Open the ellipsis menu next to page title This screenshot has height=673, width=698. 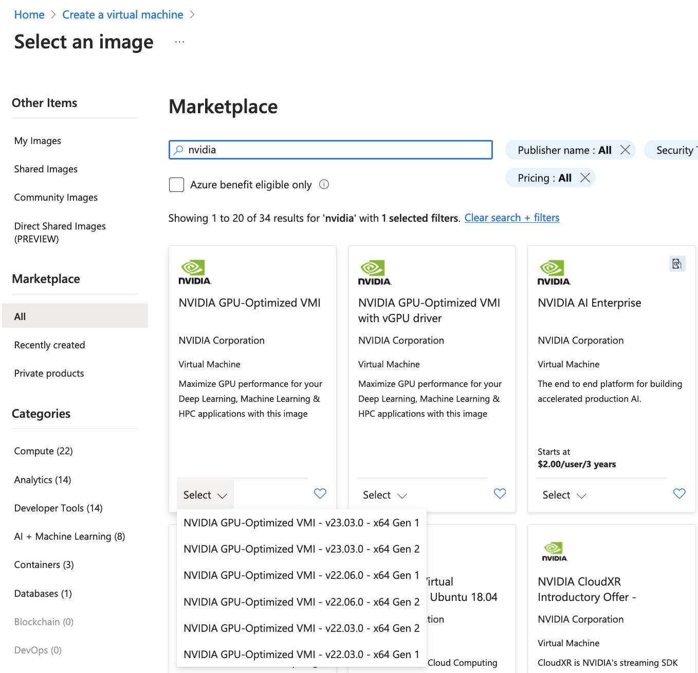click(179, 42)
